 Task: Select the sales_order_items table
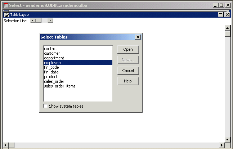tap(78, 86)
